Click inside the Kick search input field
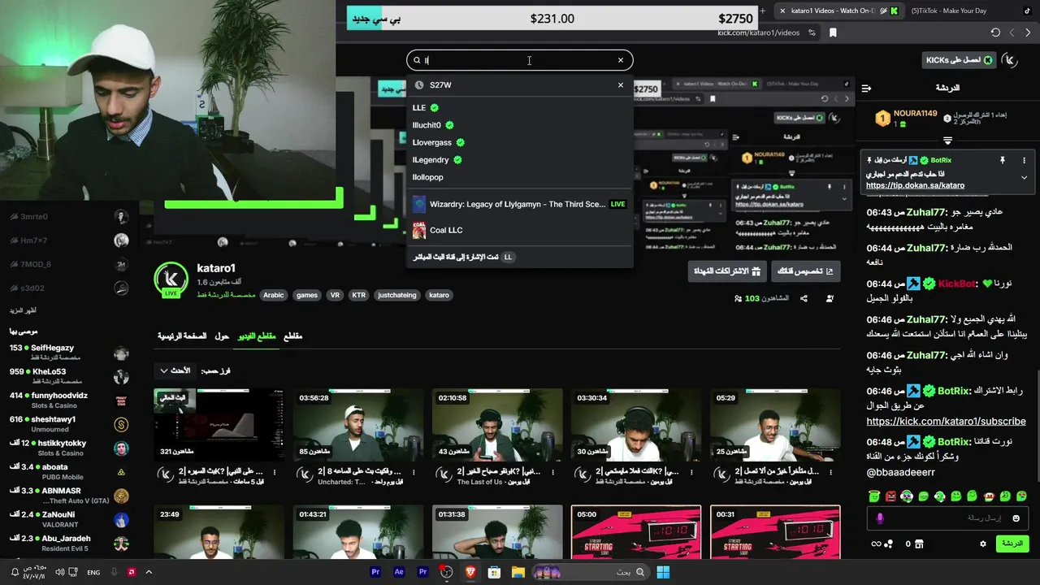The width and height of the screenshot is (1040, 585). (520, 60)
